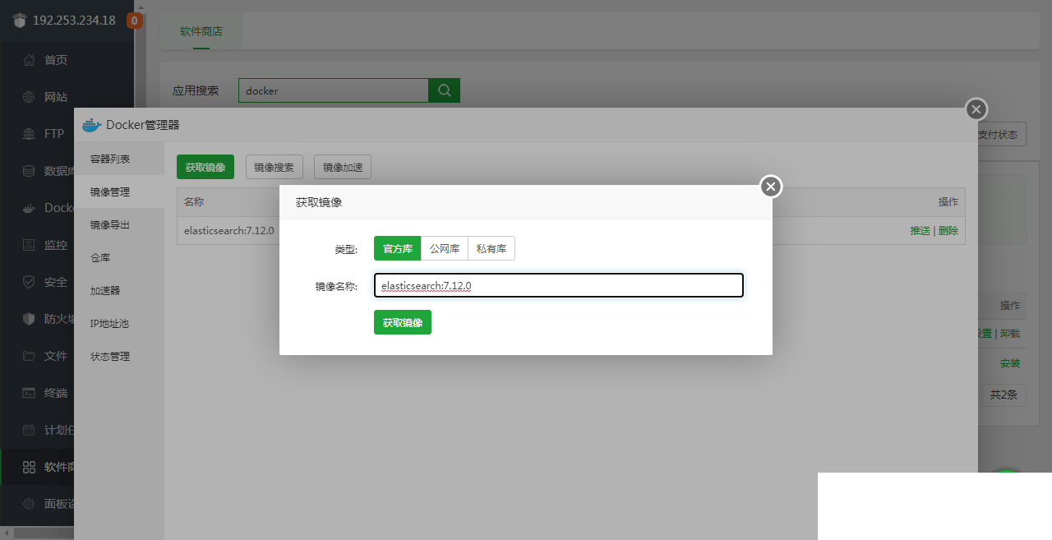This screenshot has height=540, width=1052.
Task: Open the 软件商店 tab at top
Action: pos(201,31)
